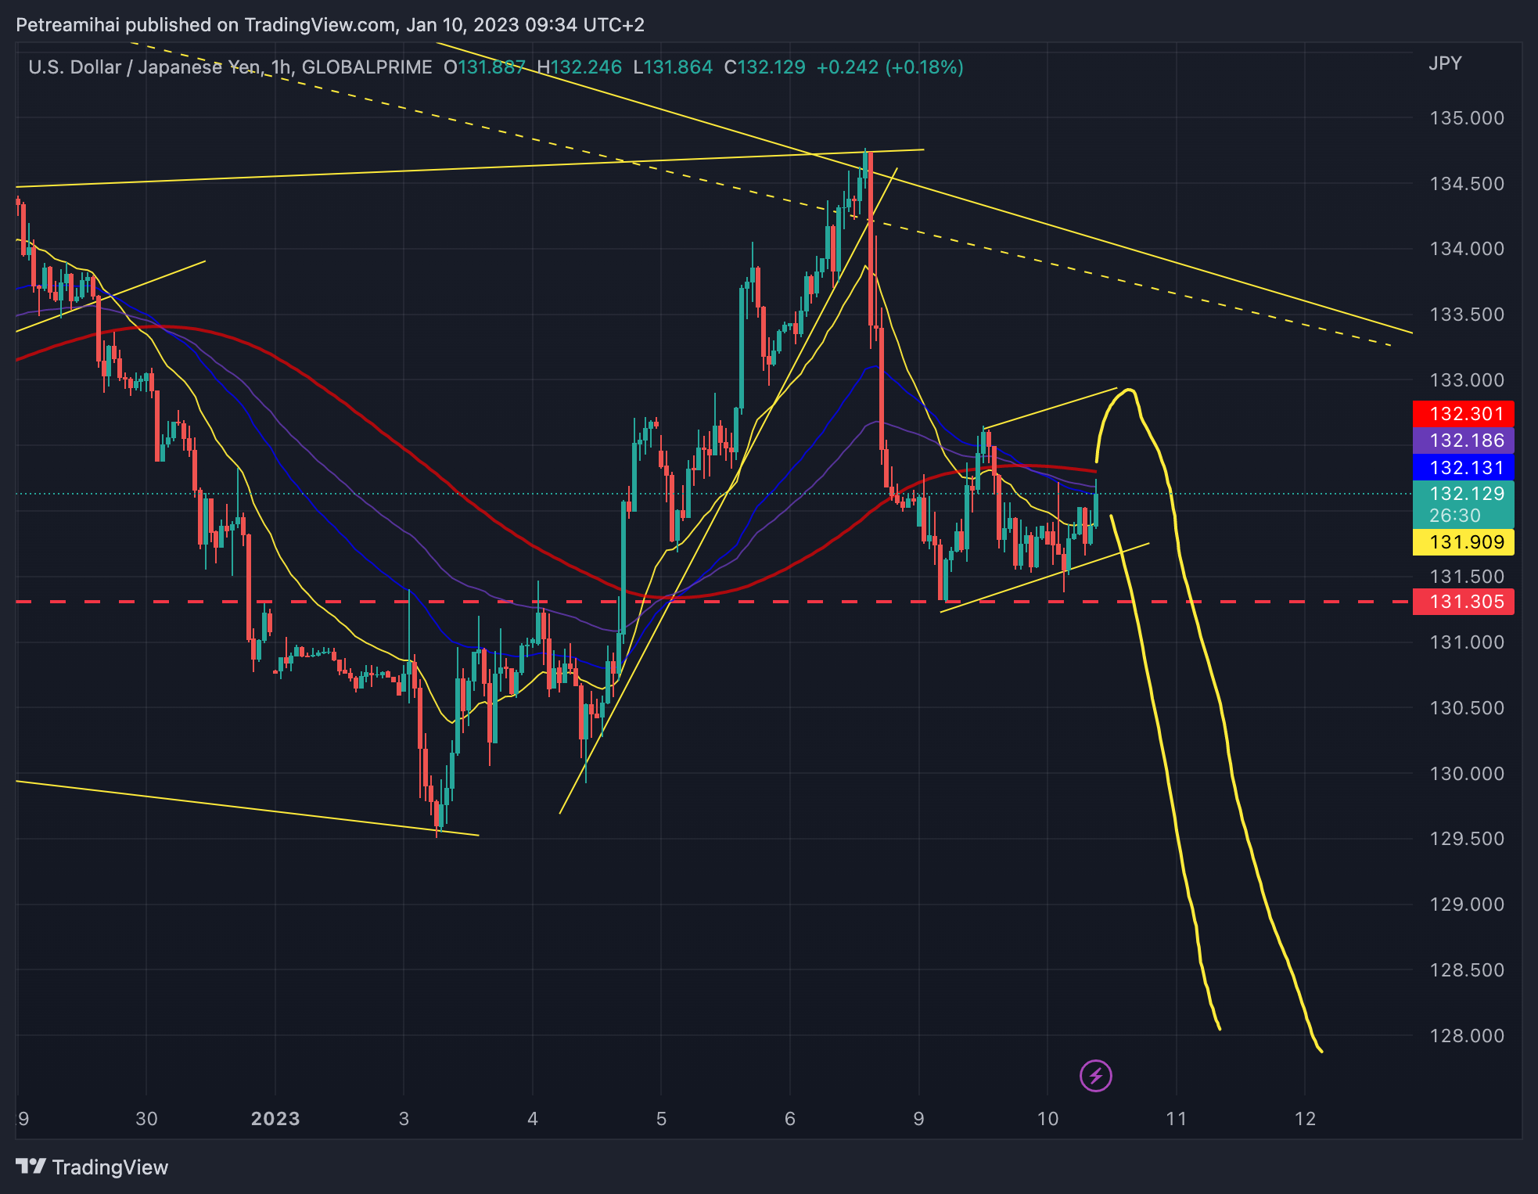
Task: Click the 135.000 price axis label
Action: coord(1467,118)
